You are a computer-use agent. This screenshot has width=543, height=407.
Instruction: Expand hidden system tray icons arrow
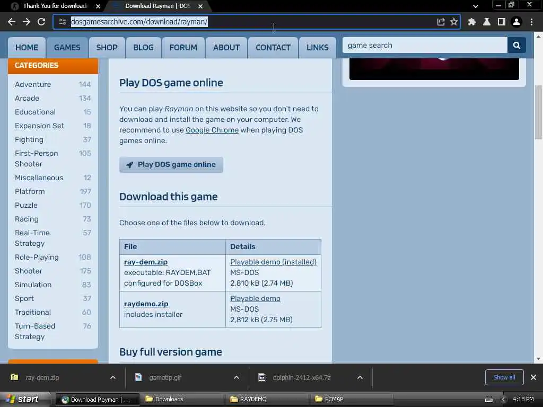[503, 400]
